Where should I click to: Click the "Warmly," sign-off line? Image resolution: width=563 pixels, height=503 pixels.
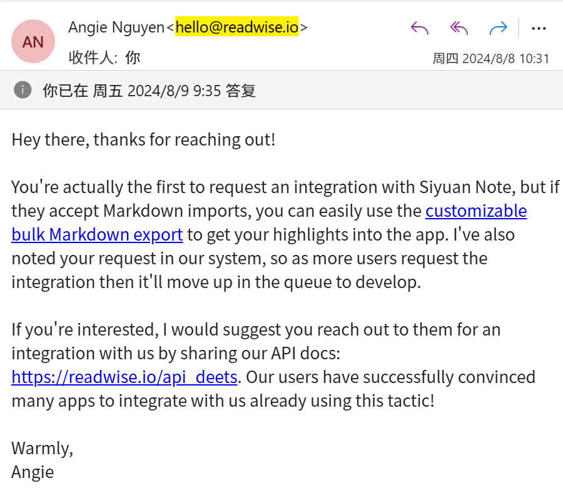[x=43, y=448]
